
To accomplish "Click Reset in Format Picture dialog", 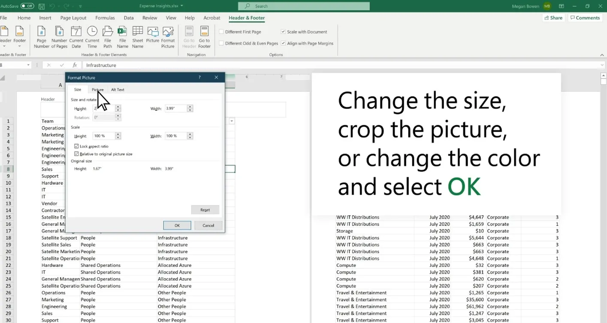I will tap(205, 210).
